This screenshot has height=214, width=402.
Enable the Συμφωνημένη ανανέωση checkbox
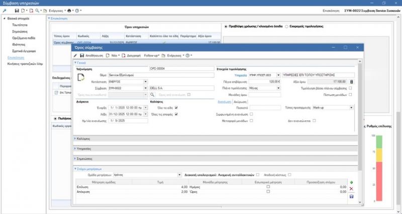point(251,114)
